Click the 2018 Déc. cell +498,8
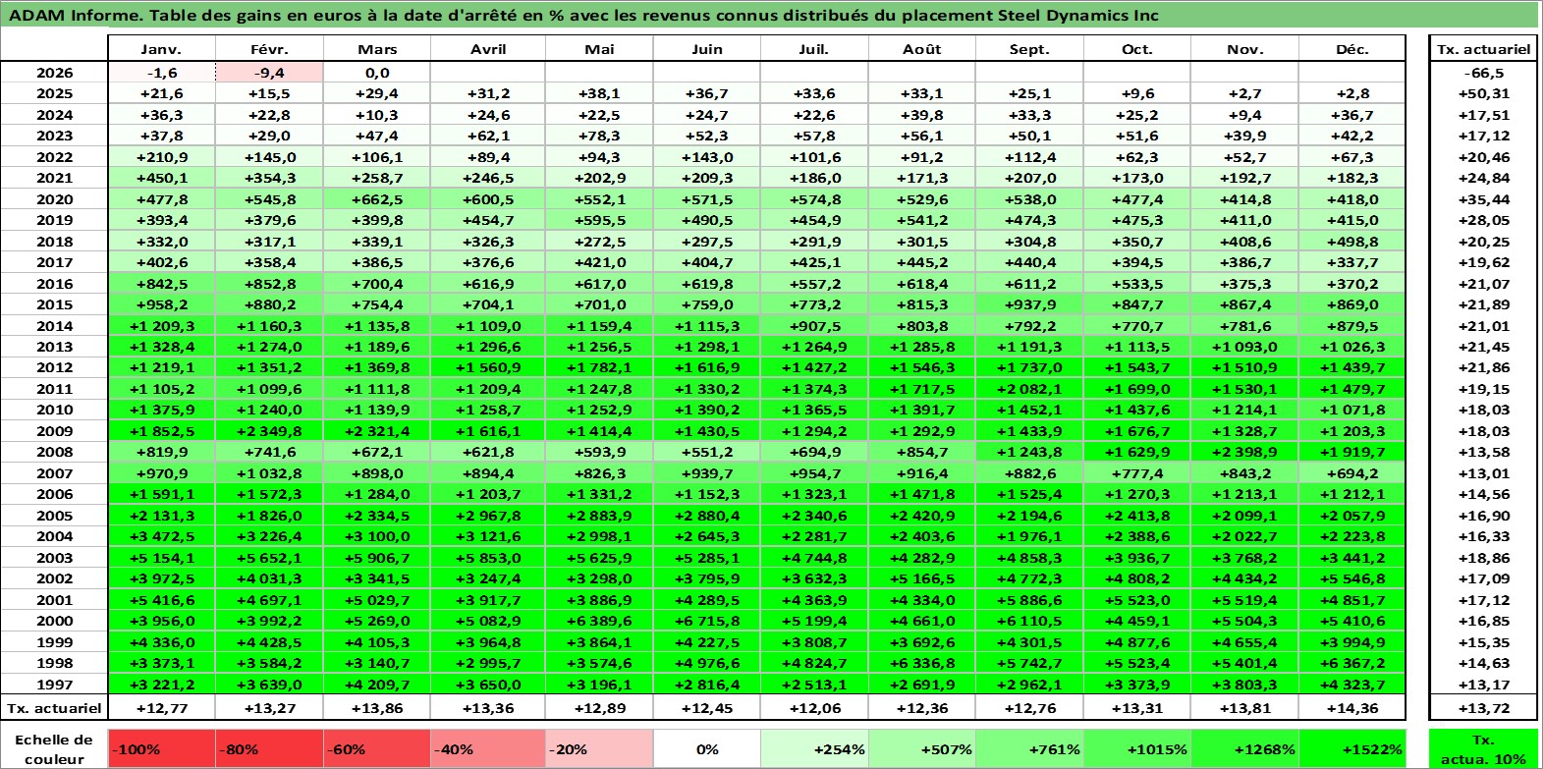The height and width of the screenshot is (769, 1543). click(1352, 242)
